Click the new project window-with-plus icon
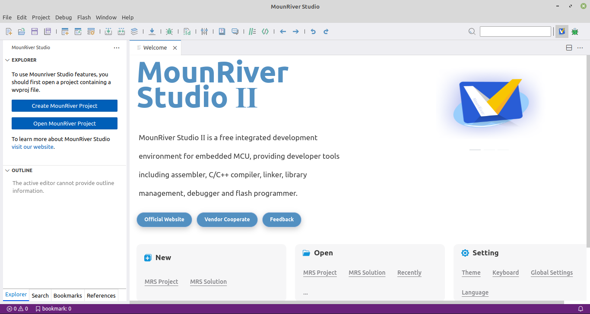Image resolution: width=590 pixels, height=314 pixels. [x=65, y=31]
